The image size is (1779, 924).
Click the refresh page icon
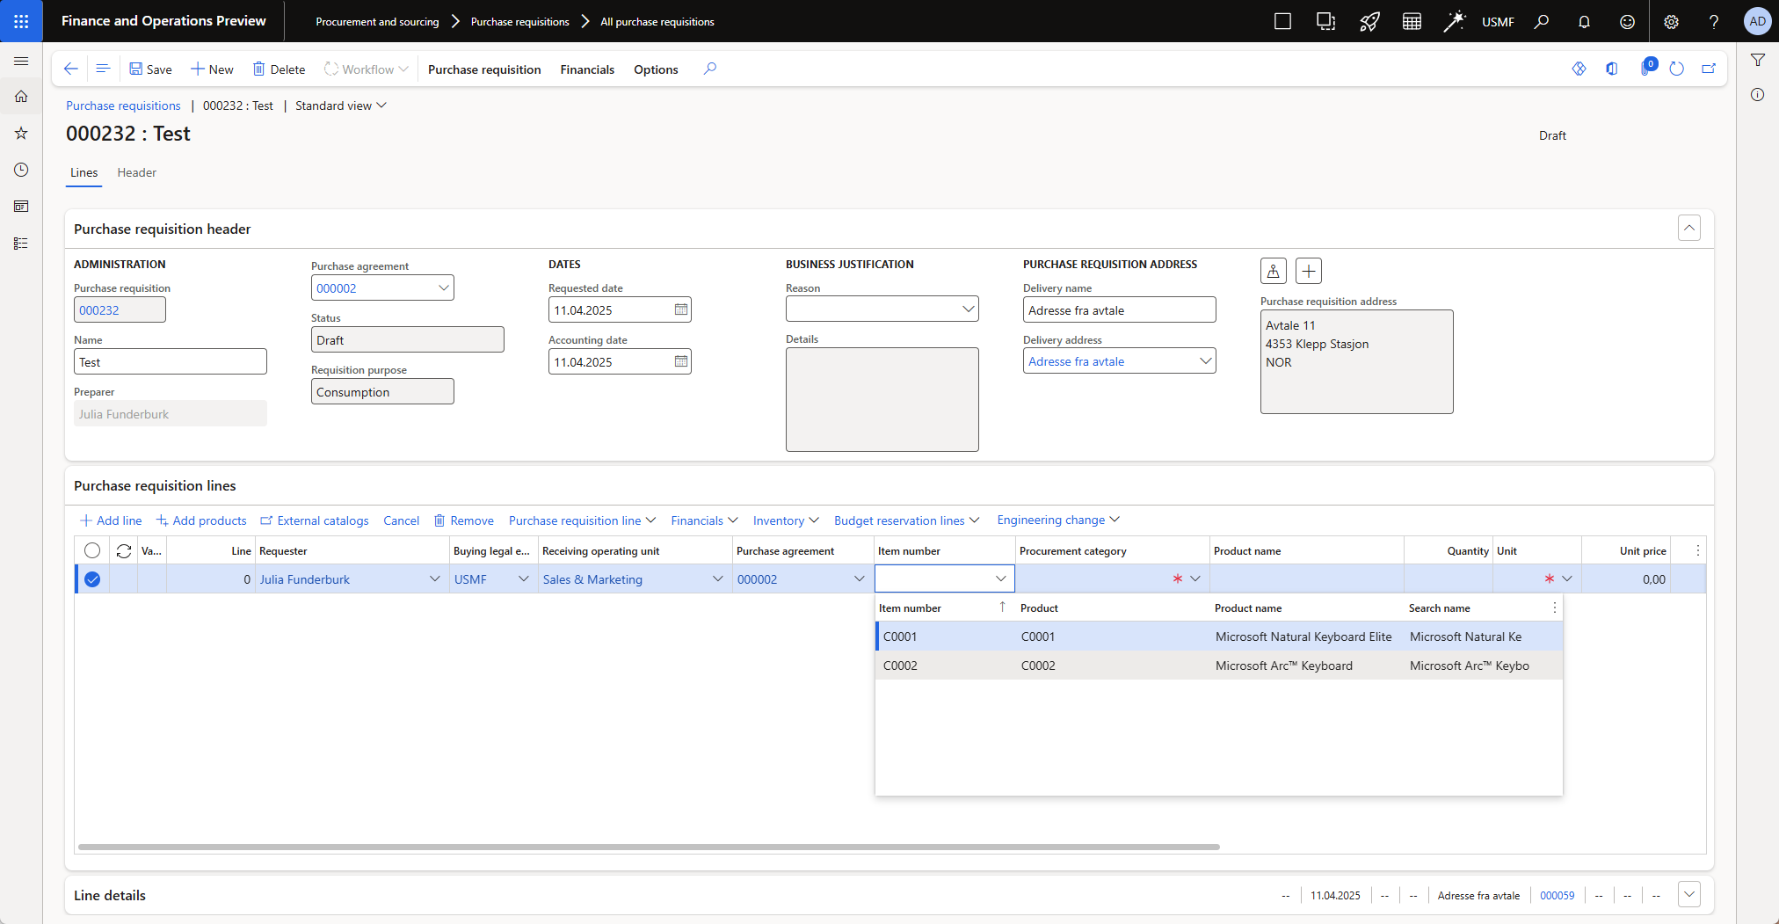click(x=1676, y=69)
